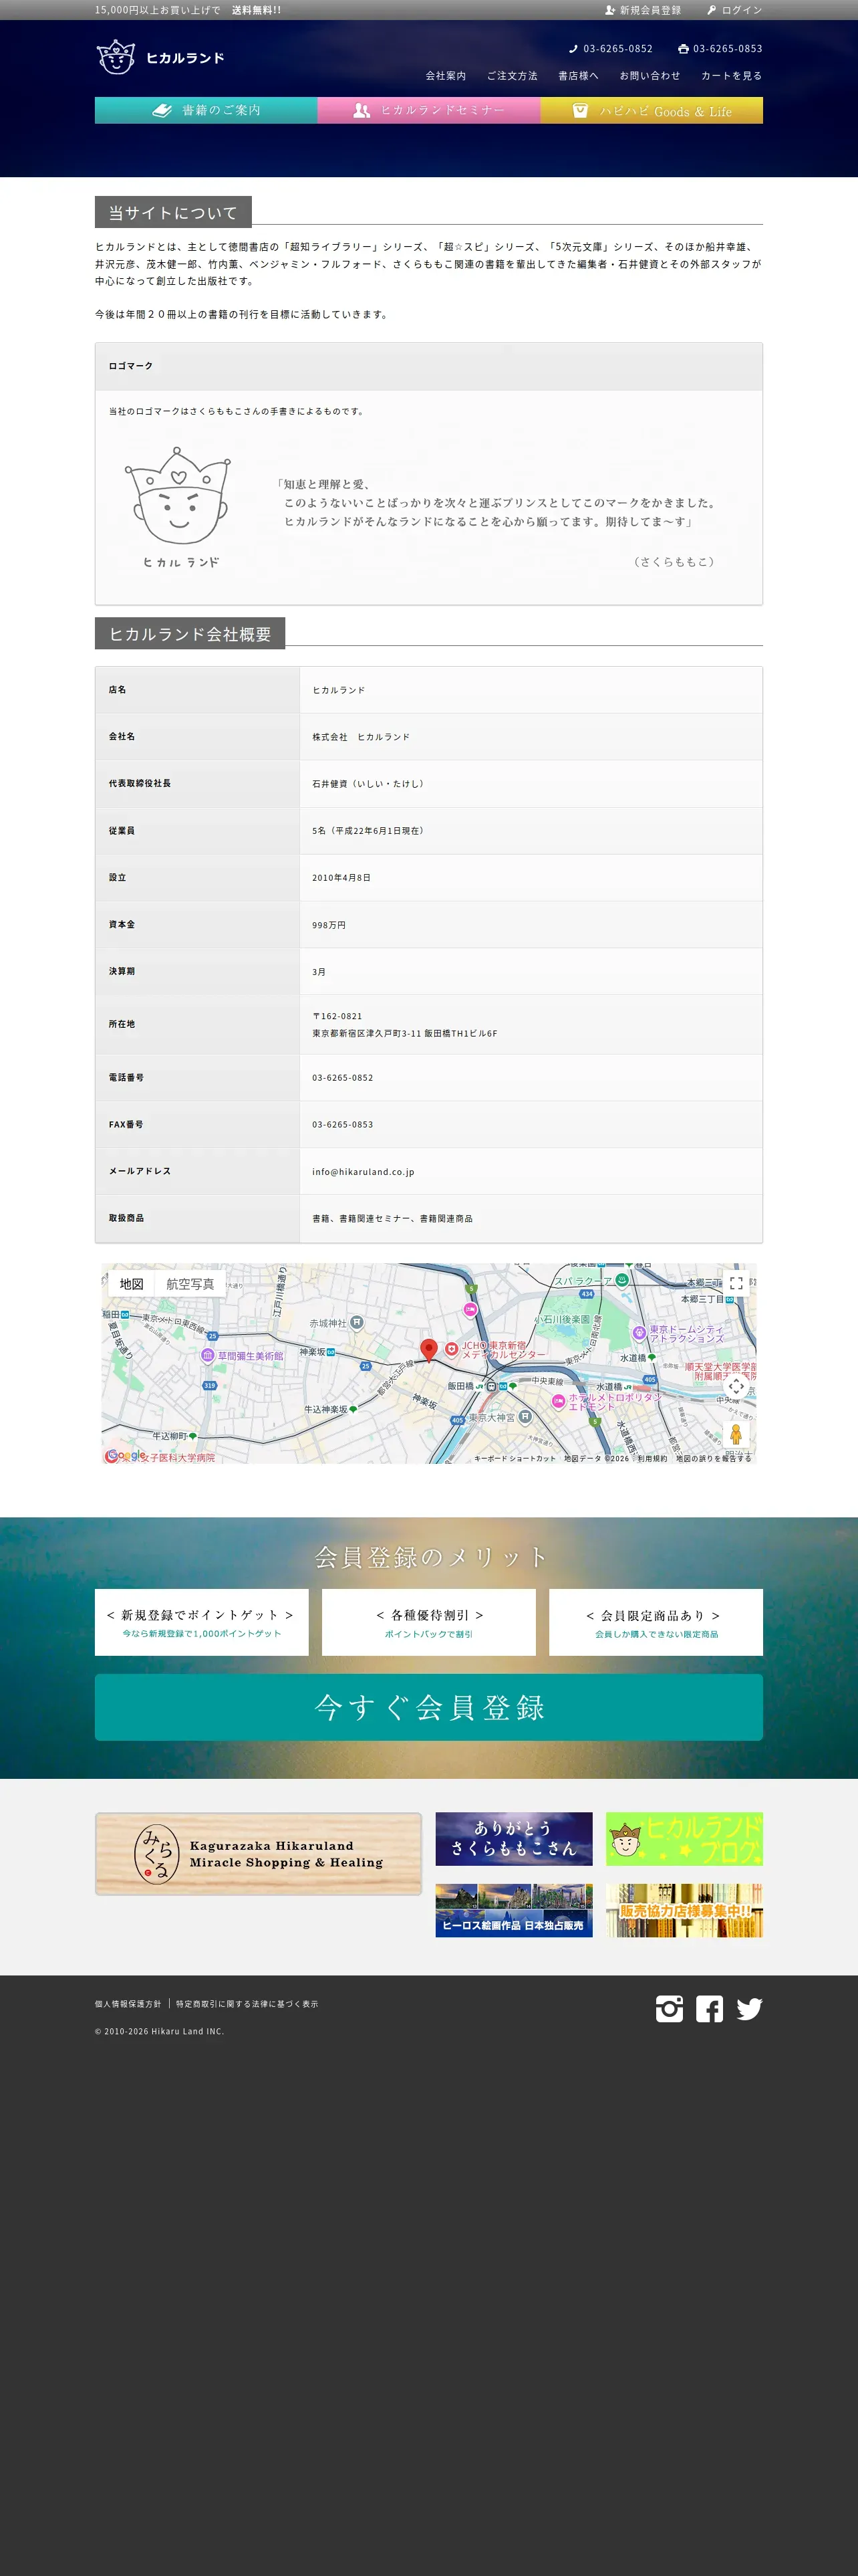Click the 998万円 capital value
The image size is (858, 2576).
pos(329,925)
